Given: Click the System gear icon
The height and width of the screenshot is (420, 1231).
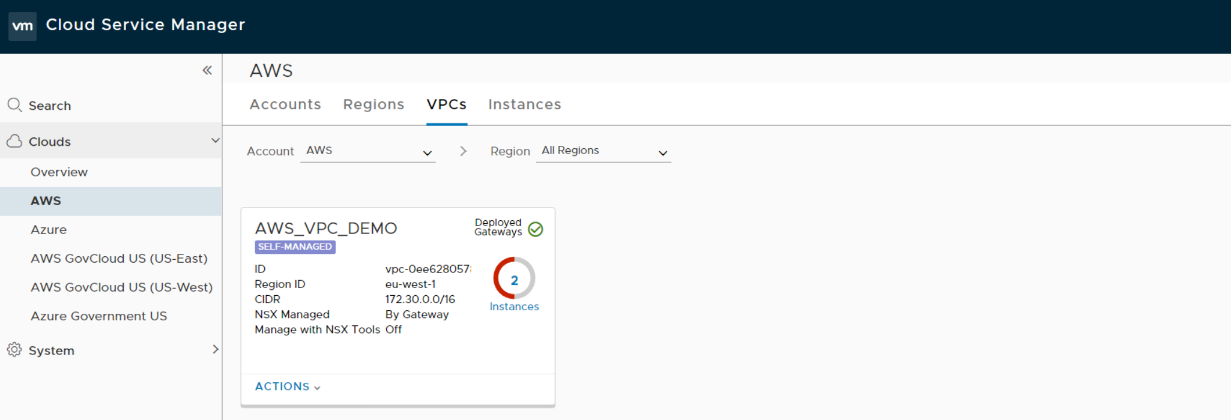Looking at the screenshot, I should (x=14, y=350).
